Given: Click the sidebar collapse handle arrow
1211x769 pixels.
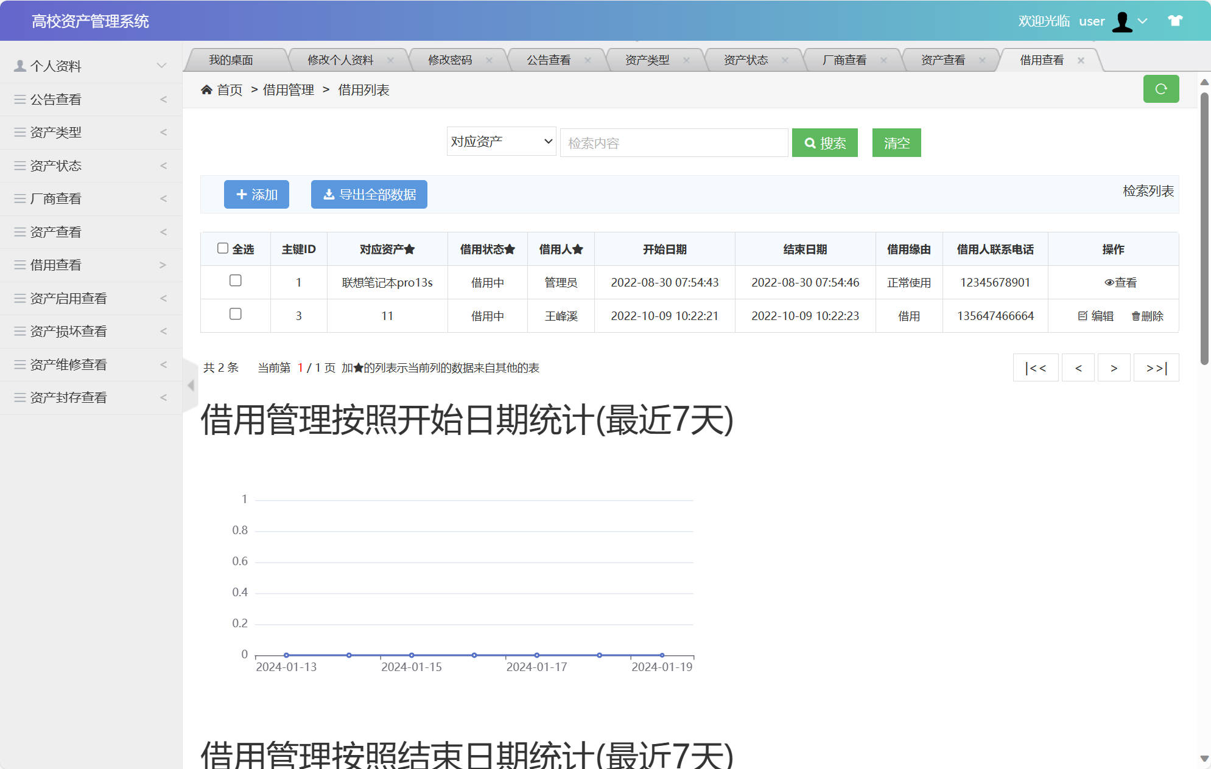Looking at the screenshot, I should [x=189, y=384].
